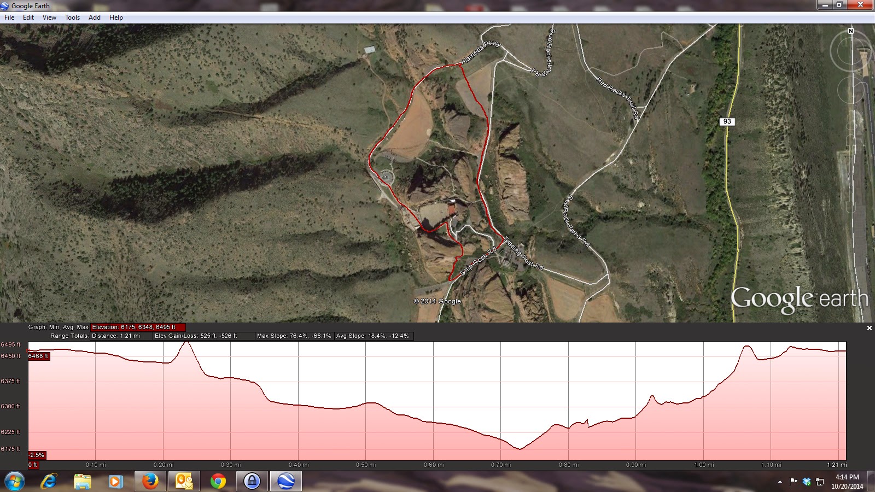Click the lowest dip on the elevation profile
The image size is (875, 492).
pyautogui.click(x=520, y=448)
